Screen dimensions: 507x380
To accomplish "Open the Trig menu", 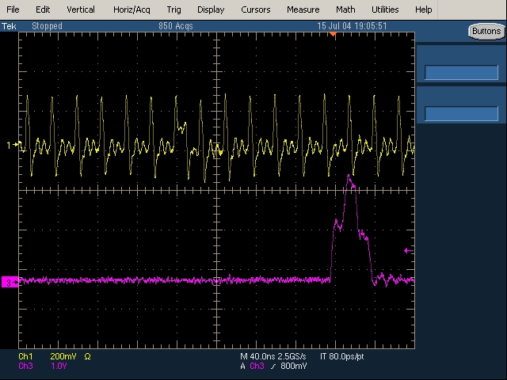I will 174,9.
